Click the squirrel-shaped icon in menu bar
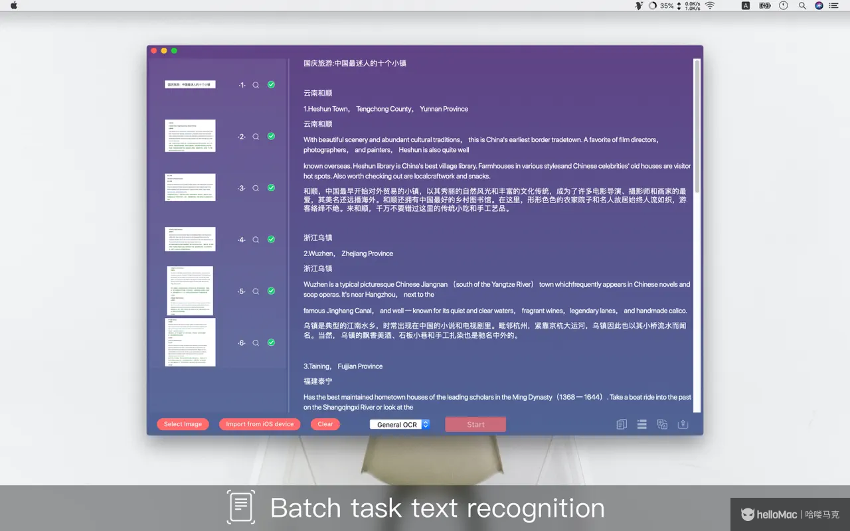The height and width of the screenshot is (531, 850). (639, 5)
